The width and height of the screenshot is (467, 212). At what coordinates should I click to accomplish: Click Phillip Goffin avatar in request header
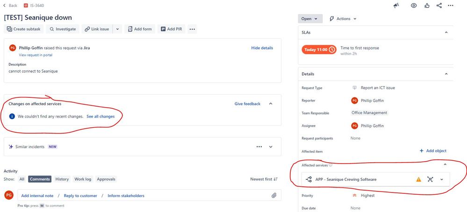point(13,48)
